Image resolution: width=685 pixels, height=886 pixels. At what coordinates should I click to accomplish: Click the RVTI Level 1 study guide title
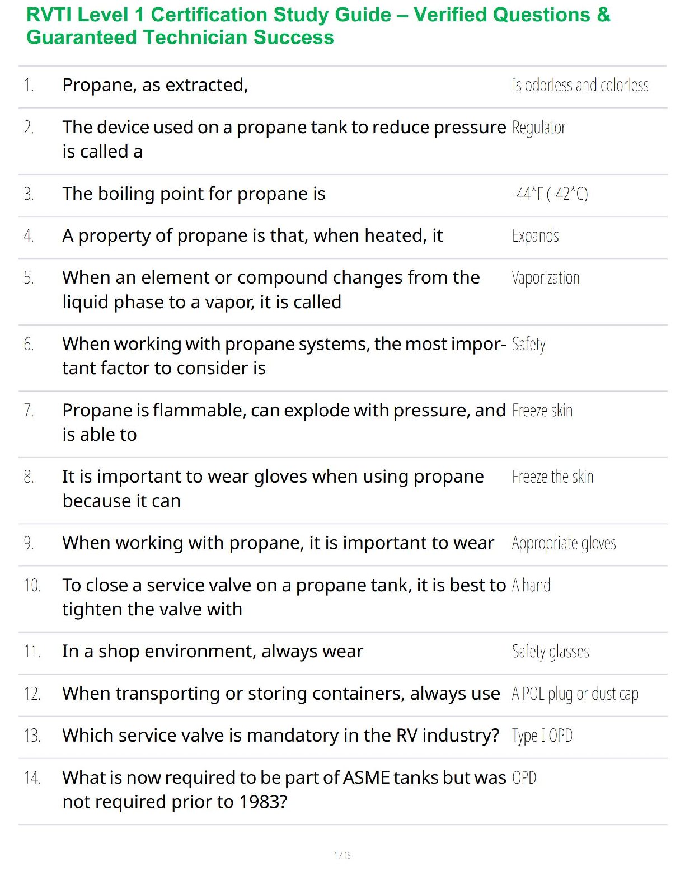coord(318,26)
